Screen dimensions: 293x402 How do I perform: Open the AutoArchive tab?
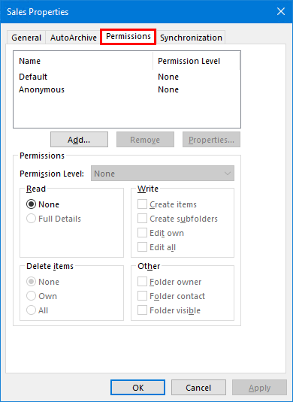click(74, 38)
